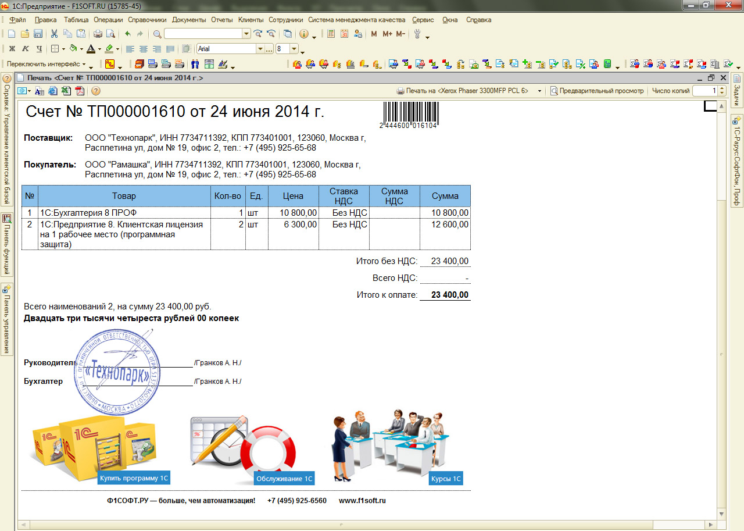Open the Отчеты menu

[x=222, y=20]
